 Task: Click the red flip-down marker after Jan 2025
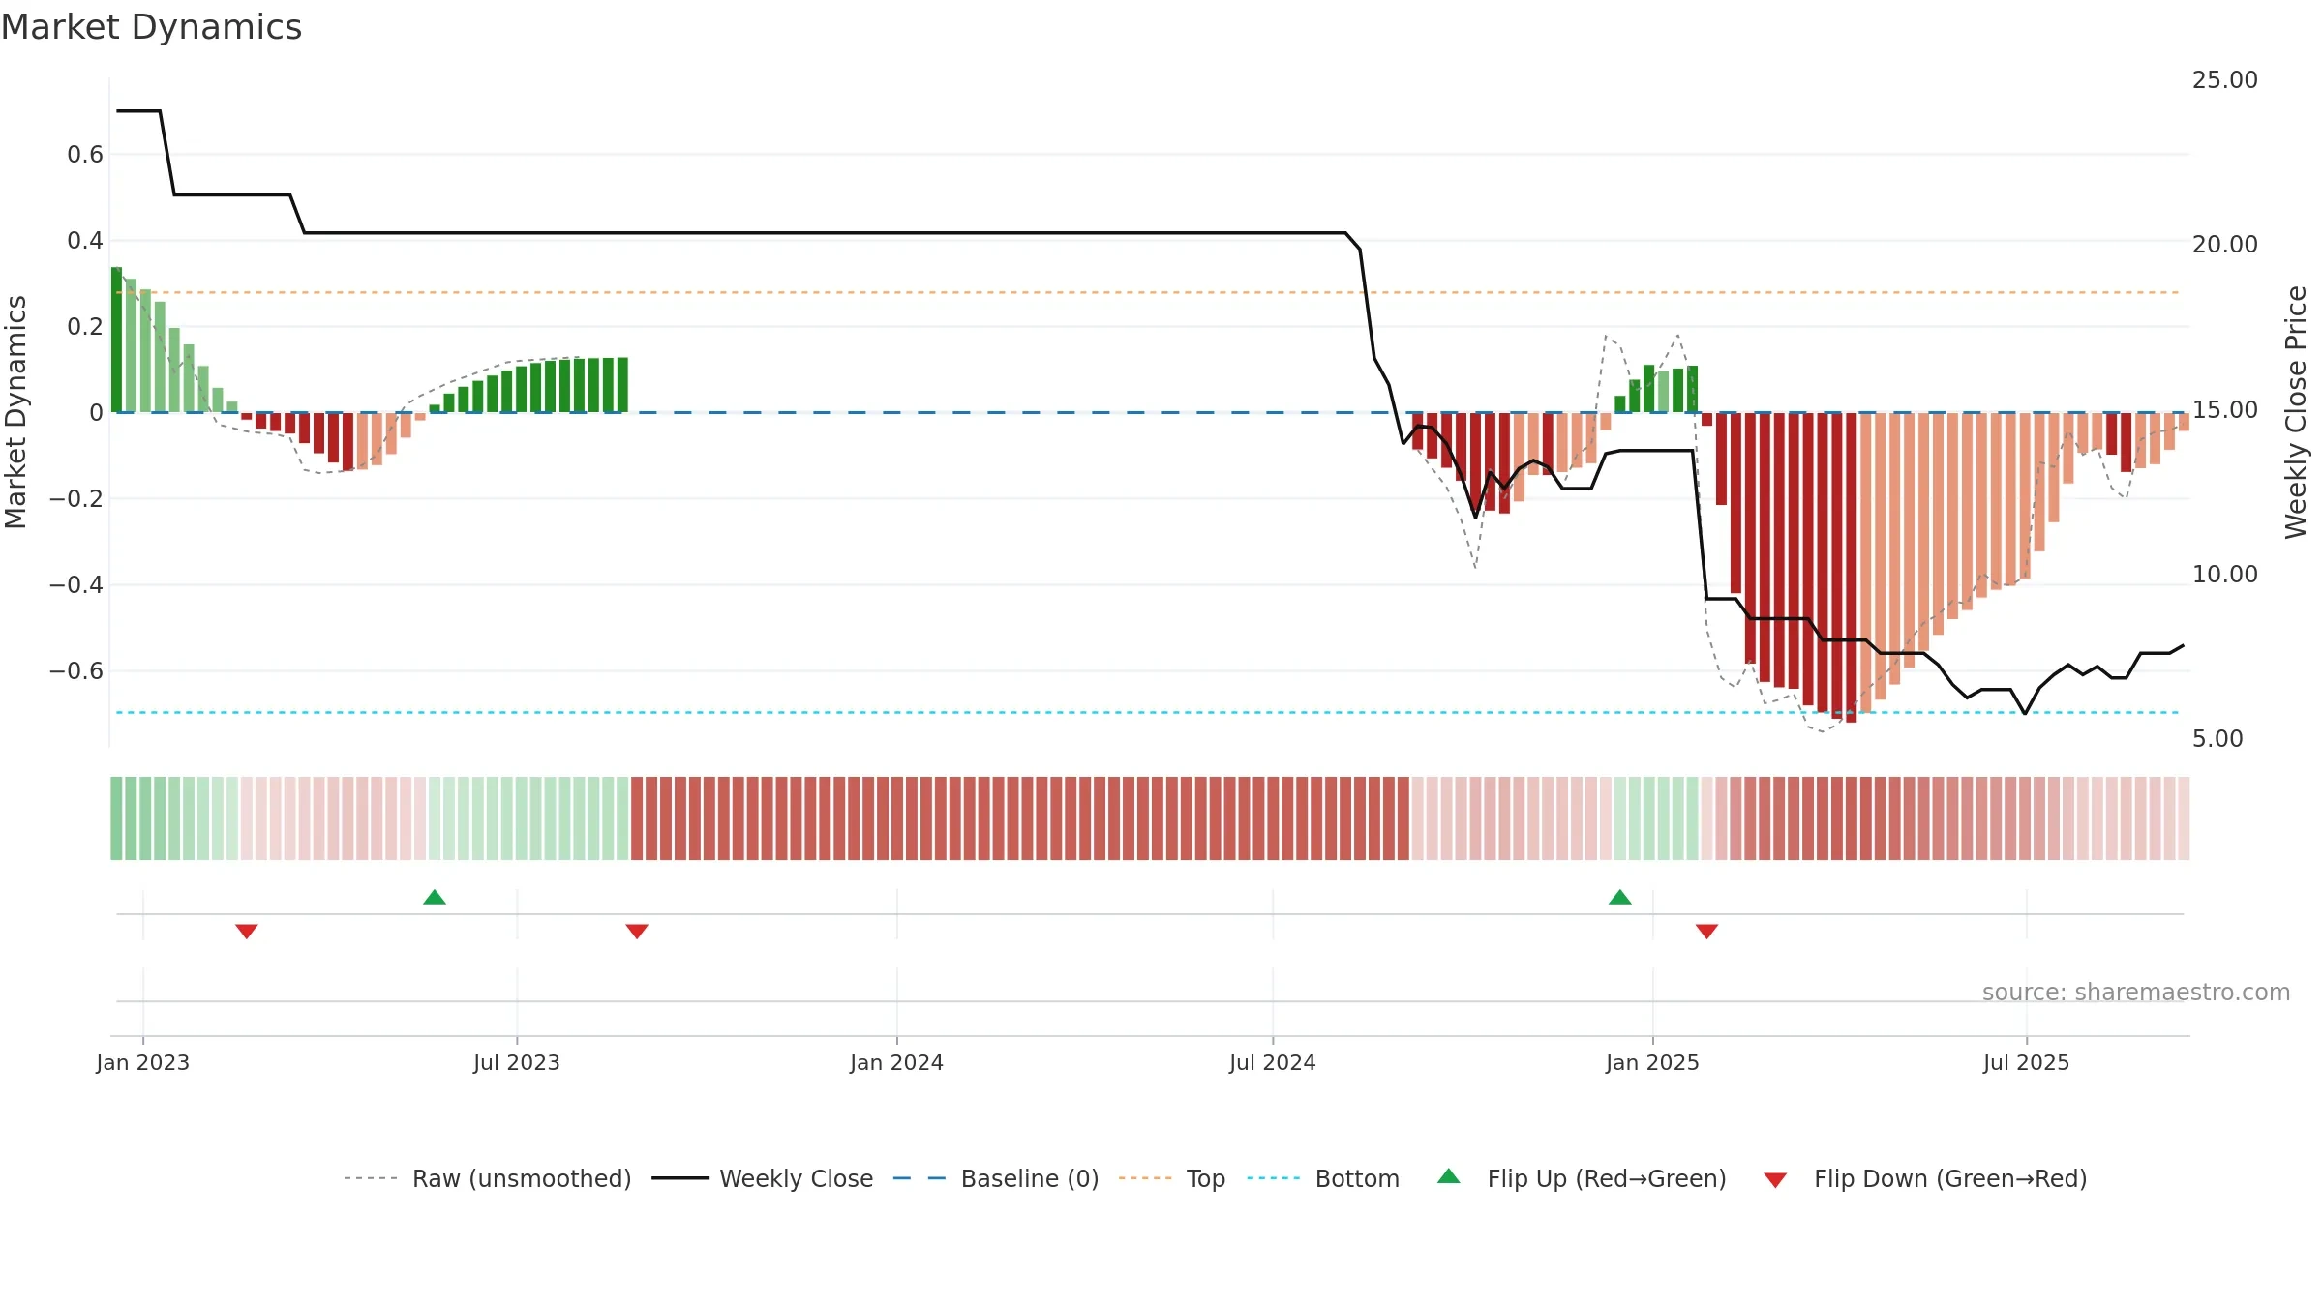1707,931
